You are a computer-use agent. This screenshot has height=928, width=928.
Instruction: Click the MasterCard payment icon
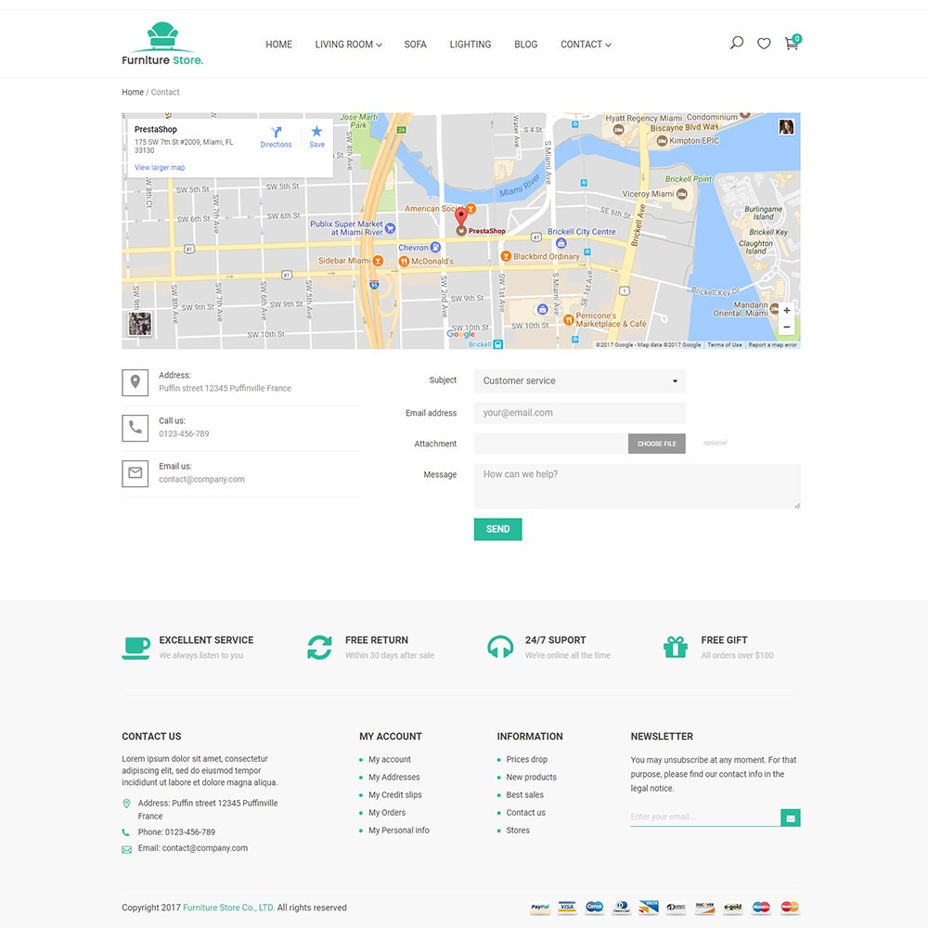790,908
